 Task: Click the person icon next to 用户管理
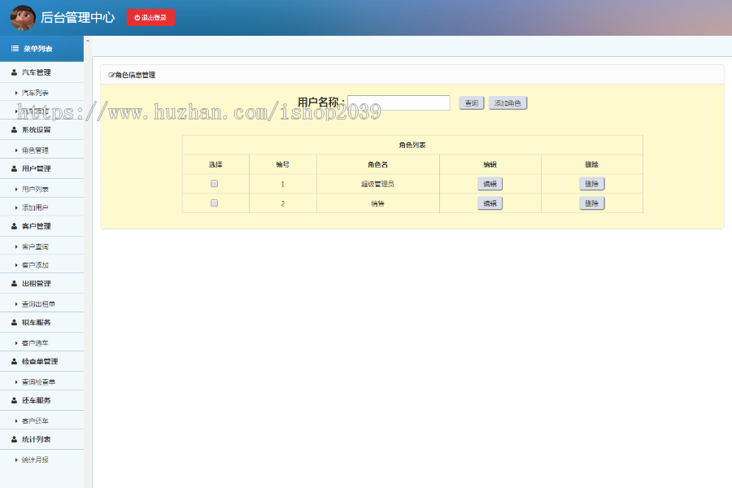[14, 168]
